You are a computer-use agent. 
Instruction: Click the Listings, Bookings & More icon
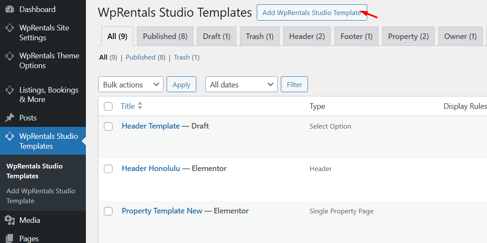(9, 90)
